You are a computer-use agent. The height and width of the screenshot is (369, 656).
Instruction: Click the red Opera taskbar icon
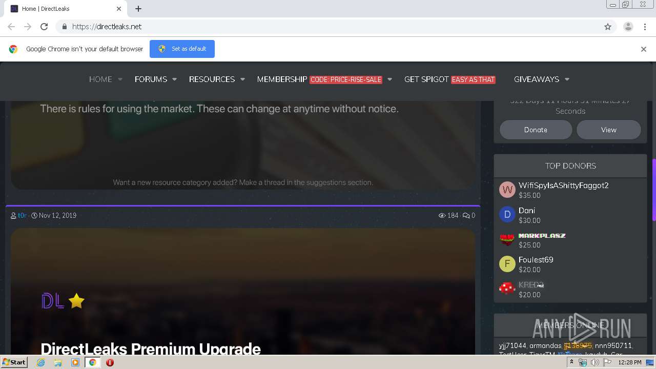(x=110, y=362)
